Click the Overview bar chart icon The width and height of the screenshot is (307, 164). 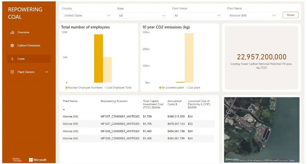tap(12, 32)
